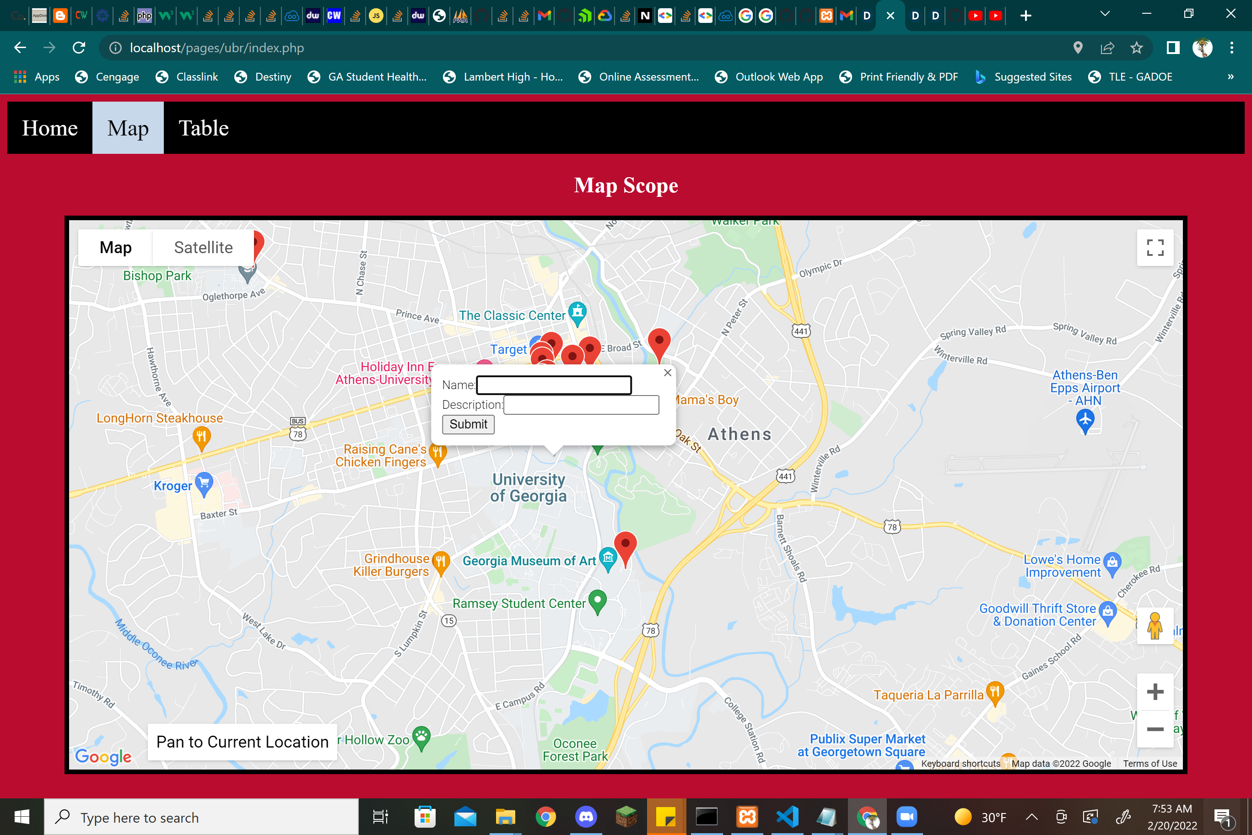Close the marker info window popup
The image size is (1252, 835).
(667, 373)
